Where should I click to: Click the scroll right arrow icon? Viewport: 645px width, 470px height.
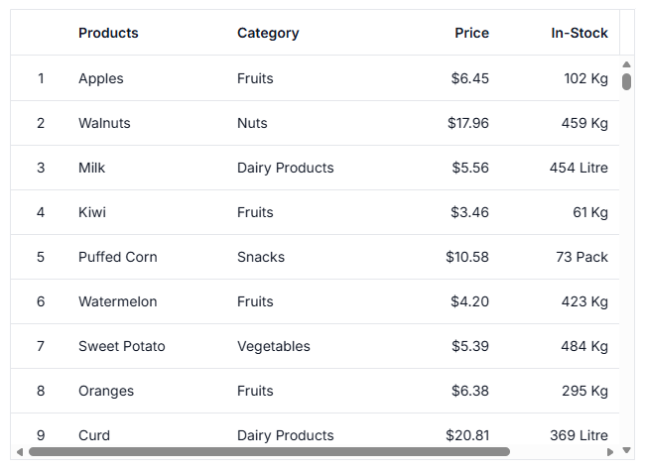tap(610, 452)
